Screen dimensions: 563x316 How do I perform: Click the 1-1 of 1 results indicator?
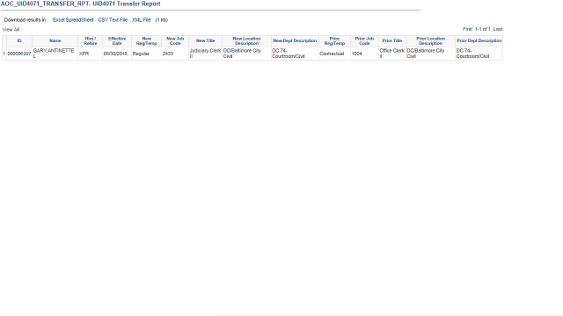point(483,29)
